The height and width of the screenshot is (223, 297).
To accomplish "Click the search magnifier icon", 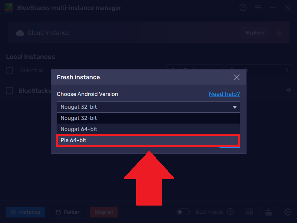I will point(287,70).
